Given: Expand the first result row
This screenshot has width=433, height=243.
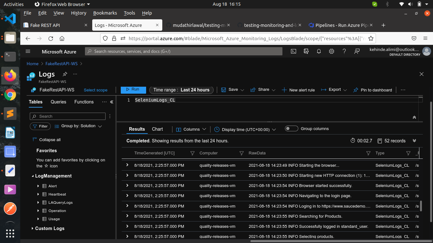Looking at the screenshot, I should click(x=127, y=165).
